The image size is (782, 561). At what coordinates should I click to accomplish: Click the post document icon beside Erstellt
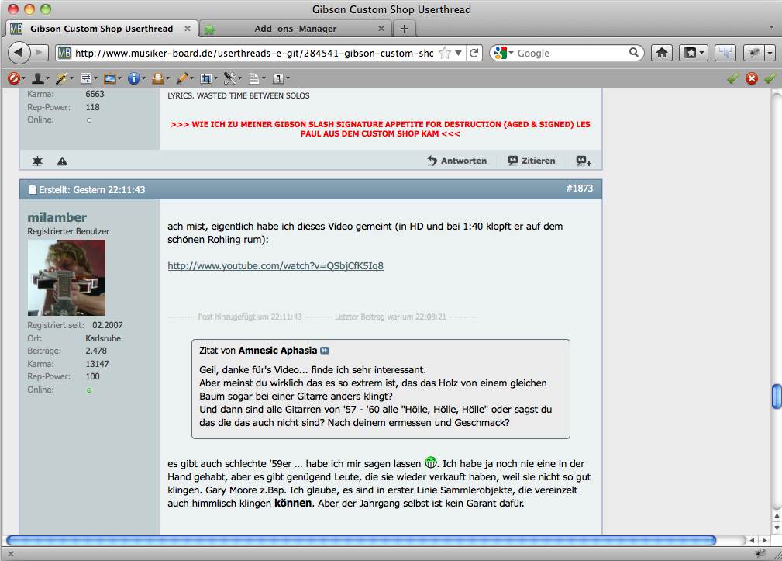(33, 189)
